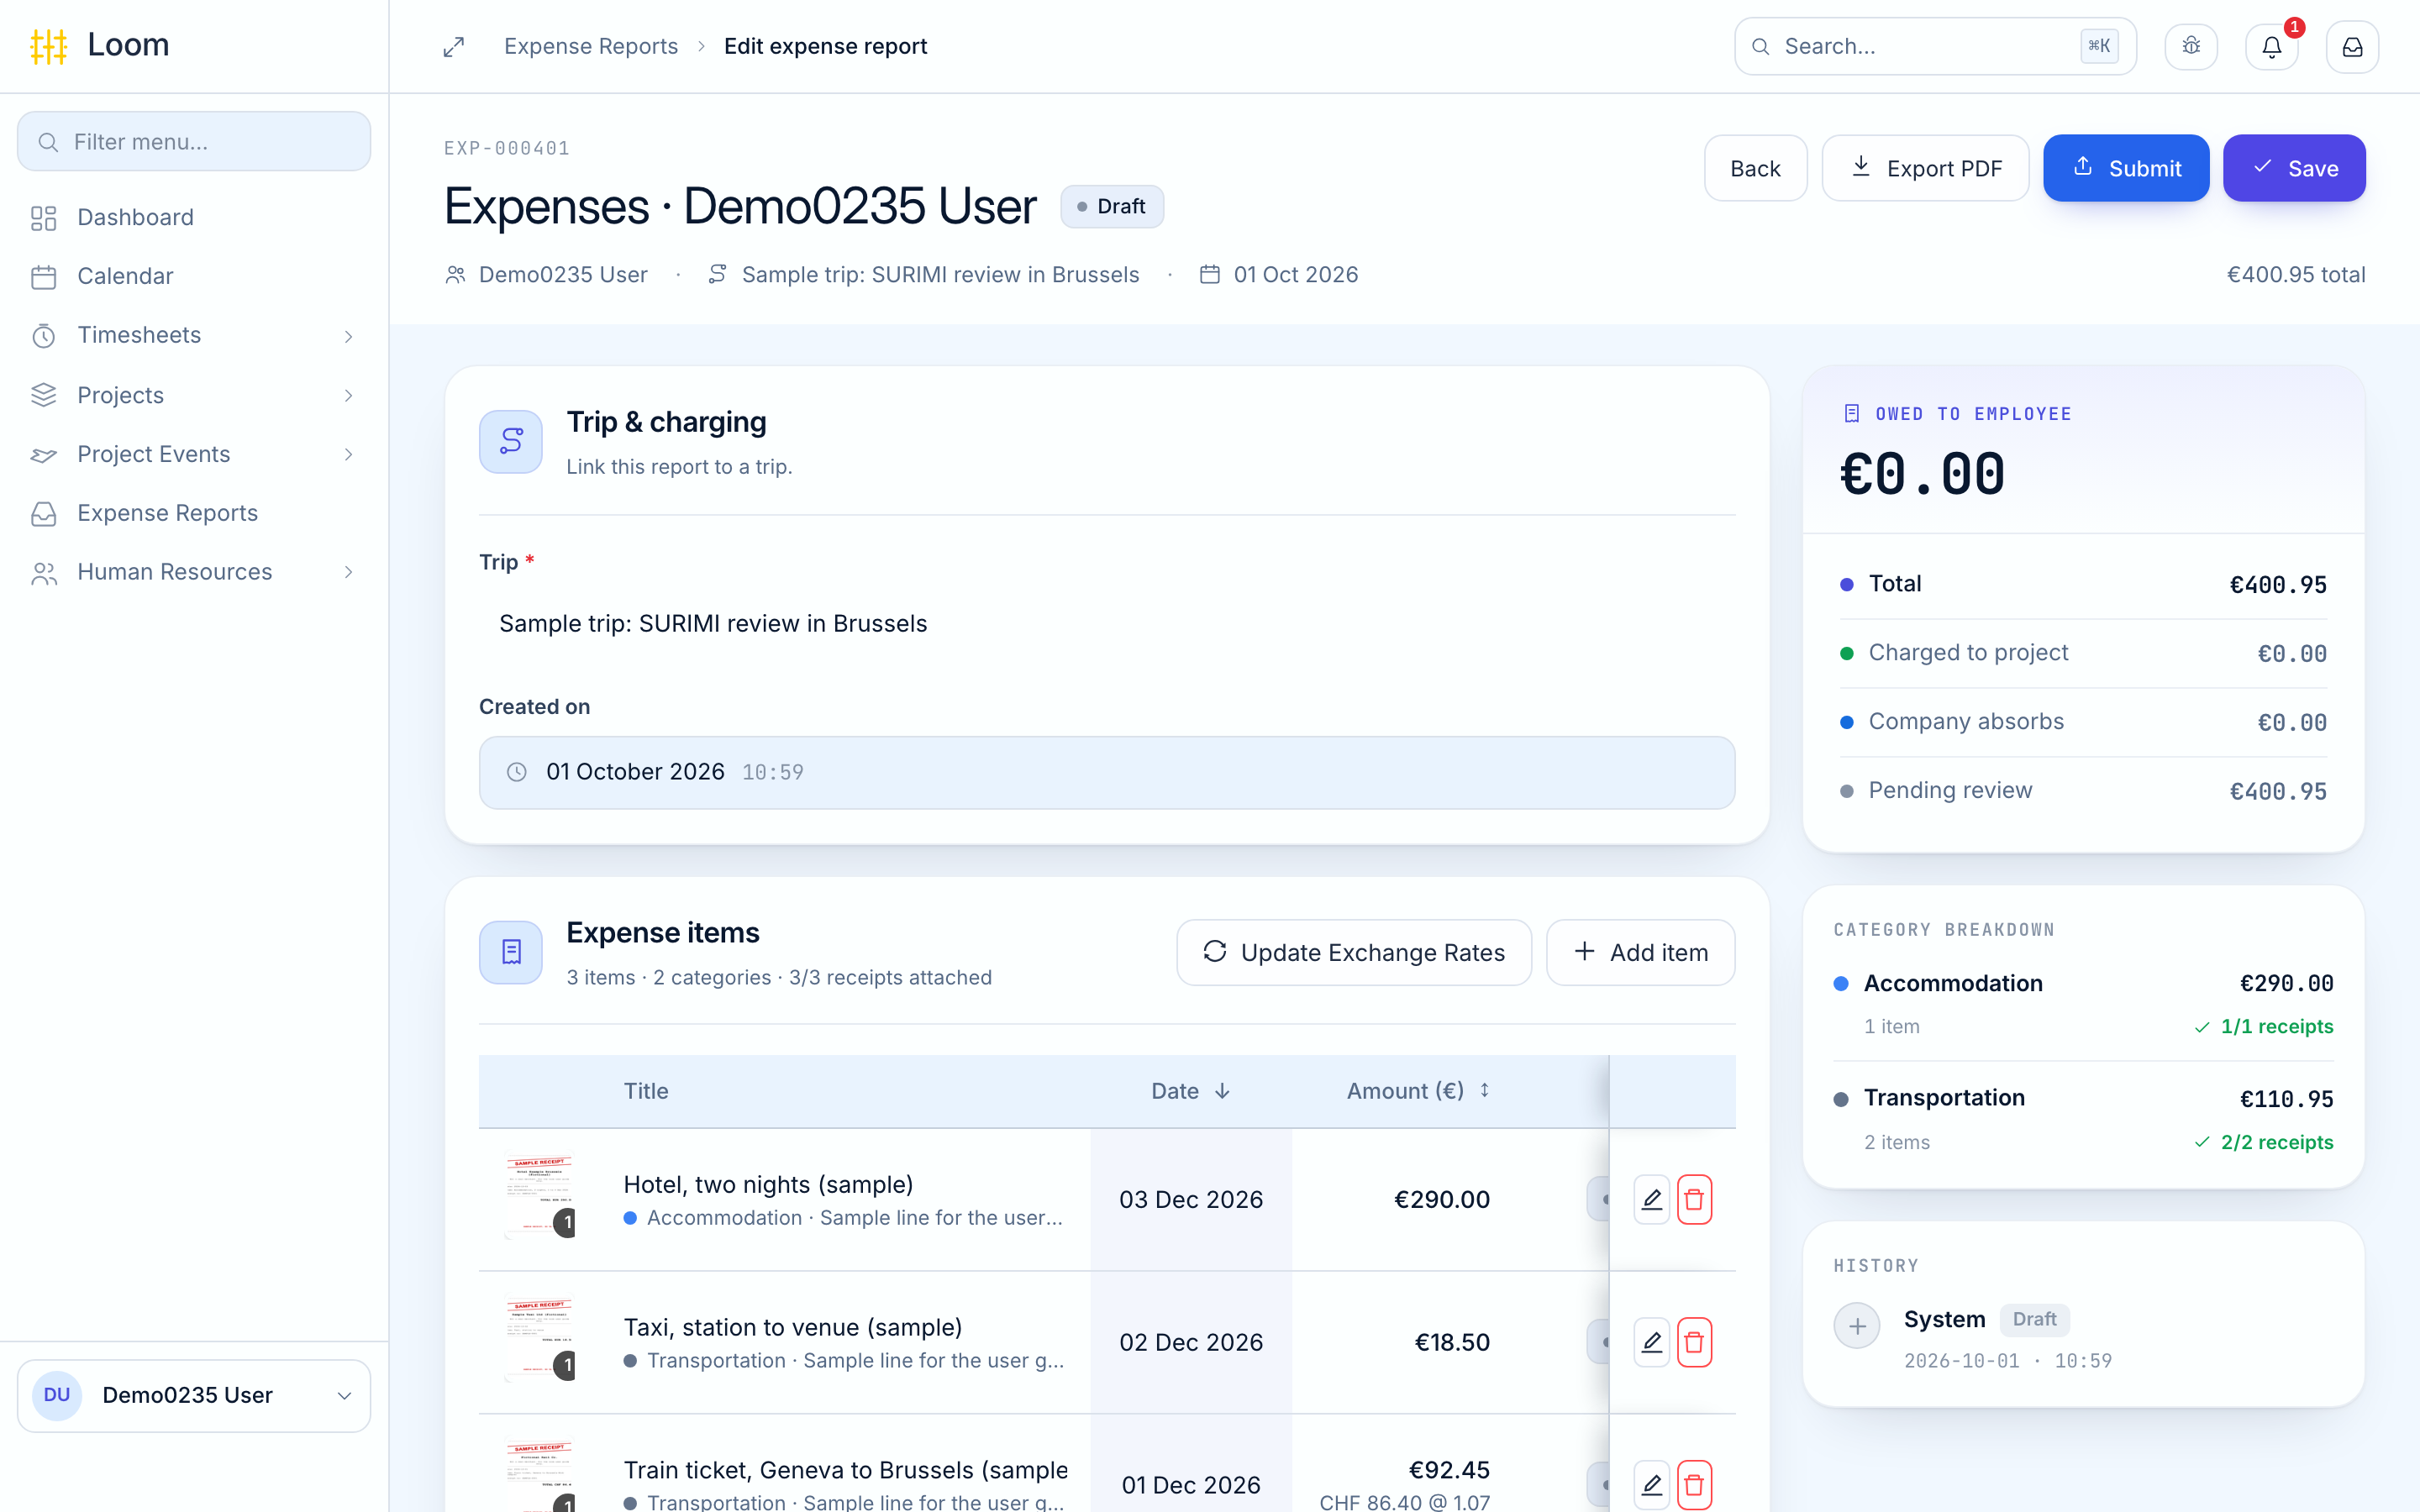Edit the Hotel, two nights item

(1652, 1199)
